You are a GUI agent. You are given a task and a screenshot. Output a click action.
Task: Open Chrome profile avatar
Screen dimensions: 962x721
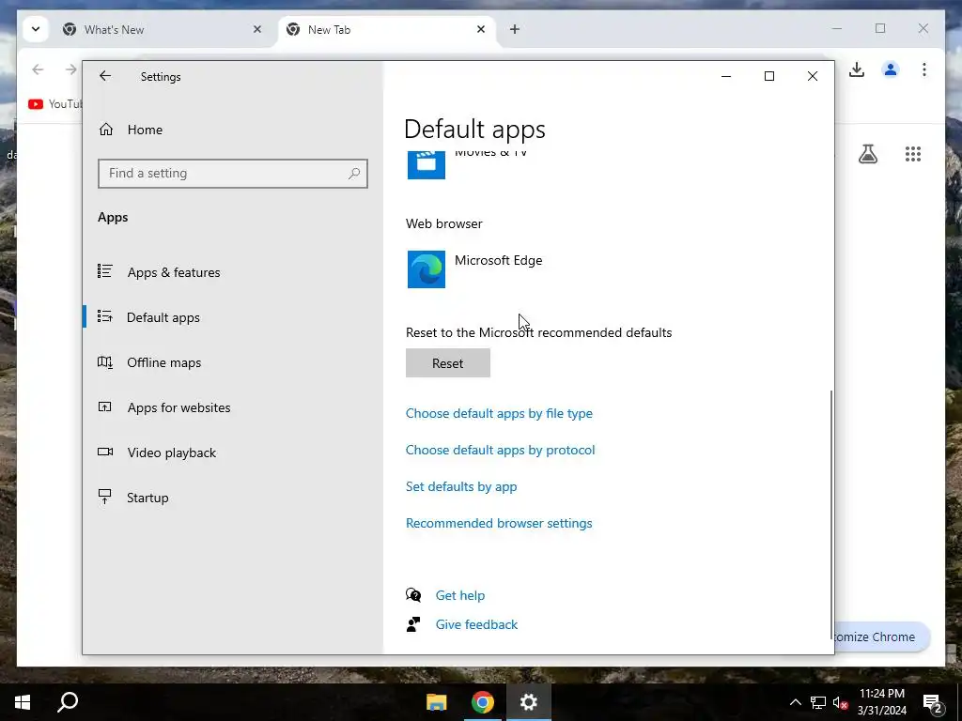(x=891, y=69)
